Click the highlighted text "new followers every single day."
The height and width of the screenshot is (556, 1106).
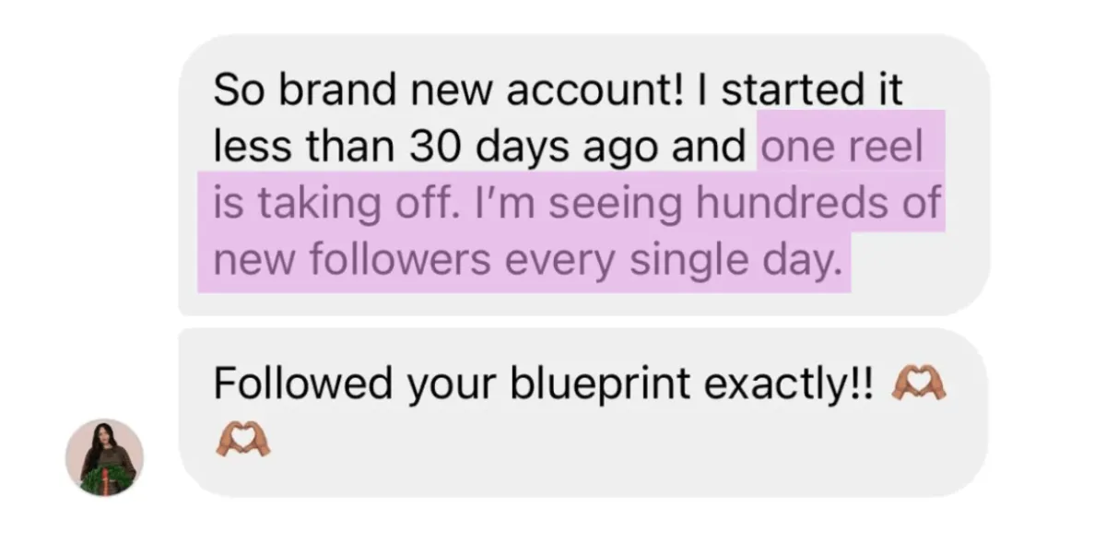pos(527,261)
